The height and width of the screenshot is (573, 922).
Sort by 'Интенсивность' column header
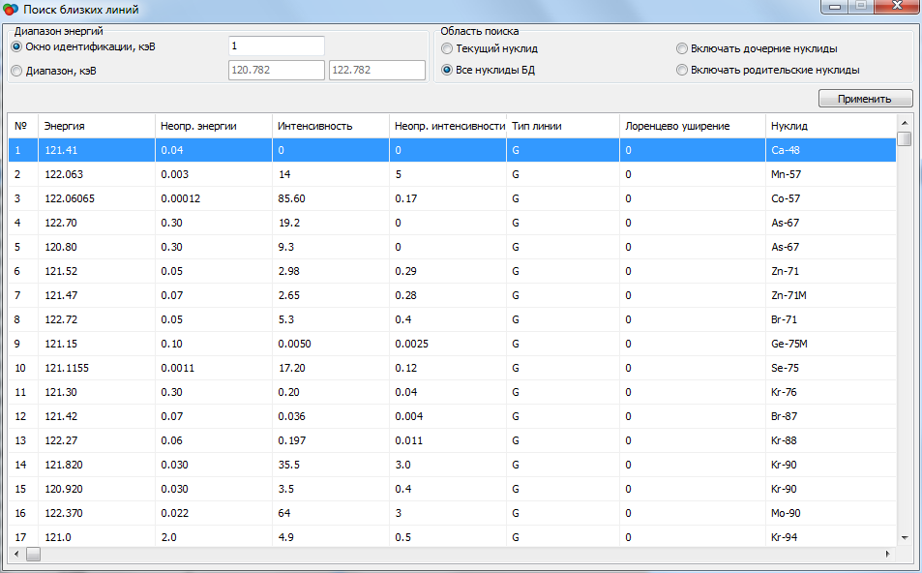tap(329, 126)
